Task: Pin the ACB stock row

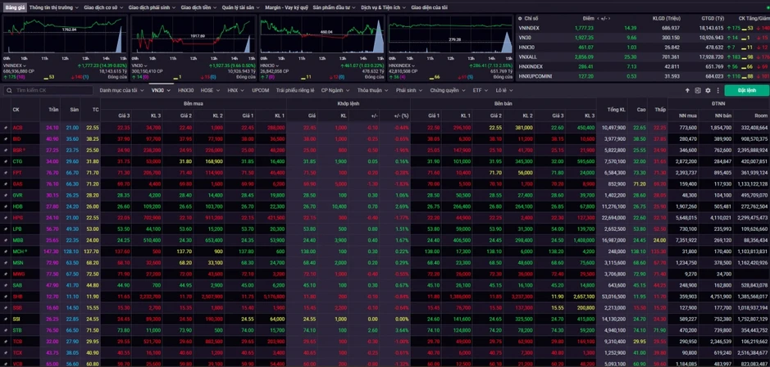Action: pos(6,128)
